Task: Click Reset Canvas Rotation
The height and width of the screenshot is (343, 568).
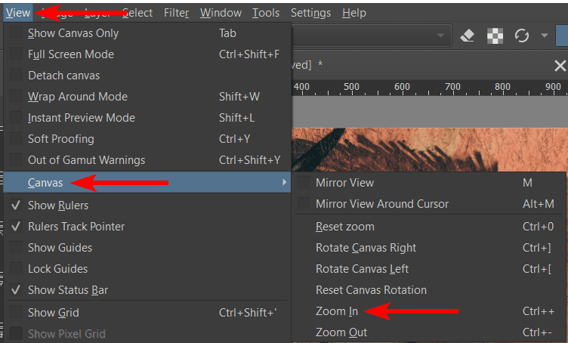Action: 371,290
